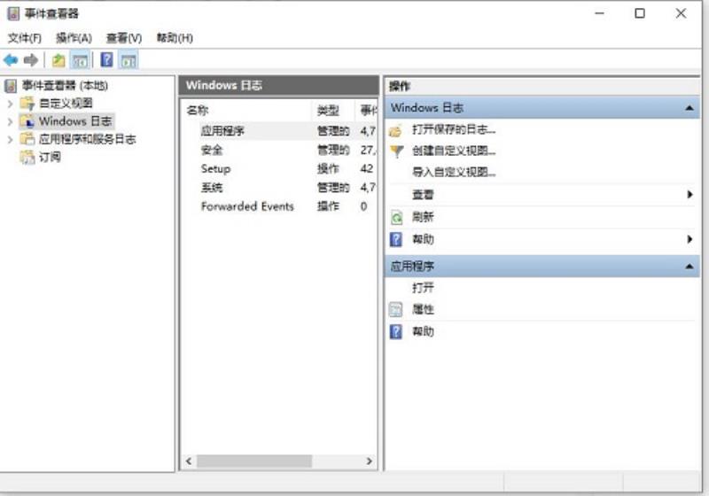Click the 帮助 icon under 应用程序 actions

click(395, 331)
